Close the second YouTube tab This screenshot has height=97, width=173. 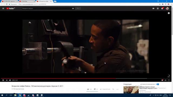coord(34,1)
